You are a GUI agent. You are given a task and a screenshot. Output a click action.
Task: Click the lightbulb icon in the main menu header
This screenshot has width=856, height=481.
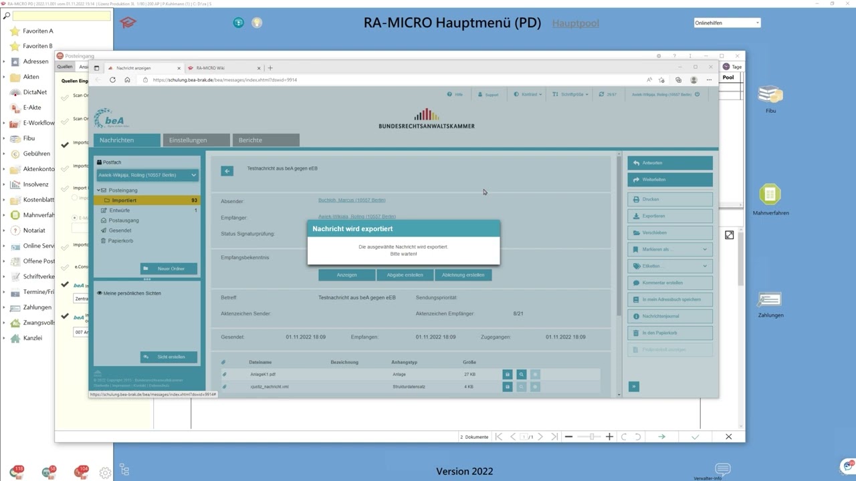(x=257, y=23)
